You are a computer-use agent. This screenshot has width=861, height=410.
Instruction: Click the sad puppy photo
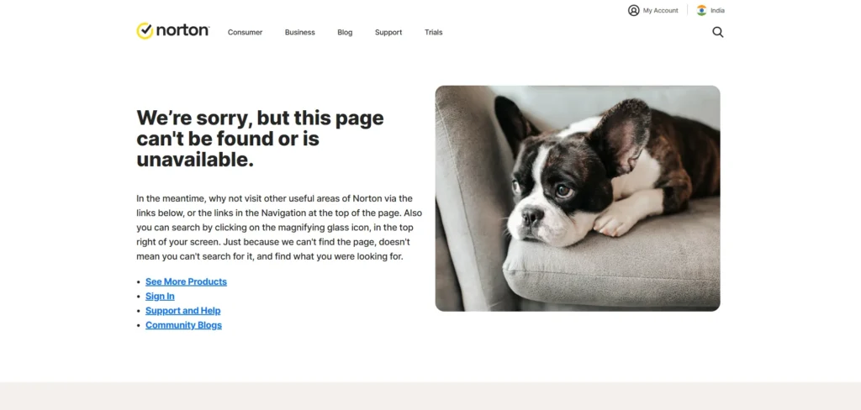[x=578, y=198]
